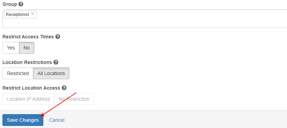Click the help icon beside Restrict Access Times

coord(58,37)
